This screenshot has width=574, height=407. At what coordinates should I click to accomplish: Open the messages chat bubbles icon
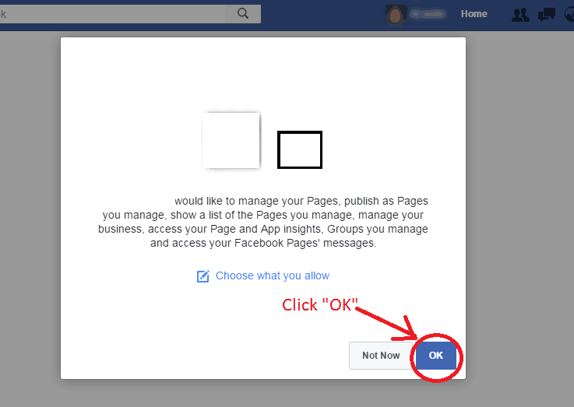tap(547, 15)
